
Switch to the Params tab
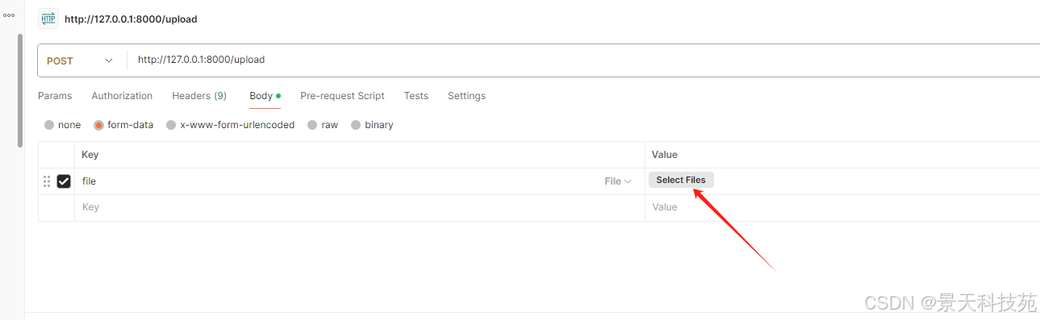55,96
